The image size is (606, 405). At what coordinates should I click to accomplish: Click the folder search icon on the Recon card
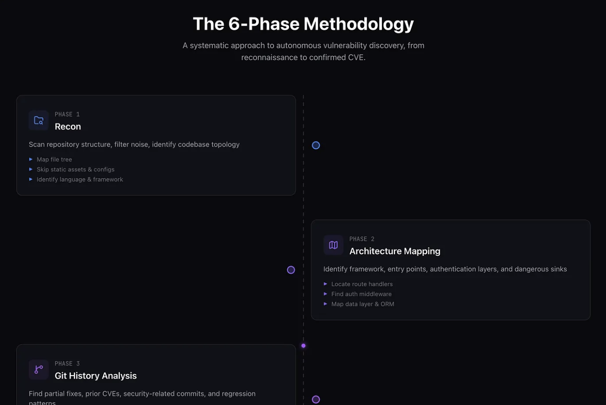38,120
